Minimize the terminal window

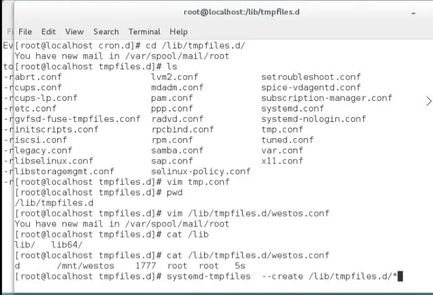[x=413, y=12]
